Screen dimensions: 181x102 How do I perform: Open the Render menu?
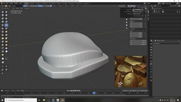[11, 3]
